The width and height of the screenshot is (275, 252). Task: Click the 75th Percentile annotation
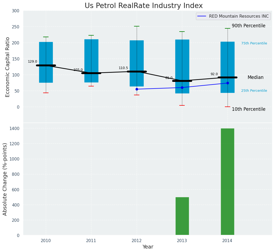254,43
